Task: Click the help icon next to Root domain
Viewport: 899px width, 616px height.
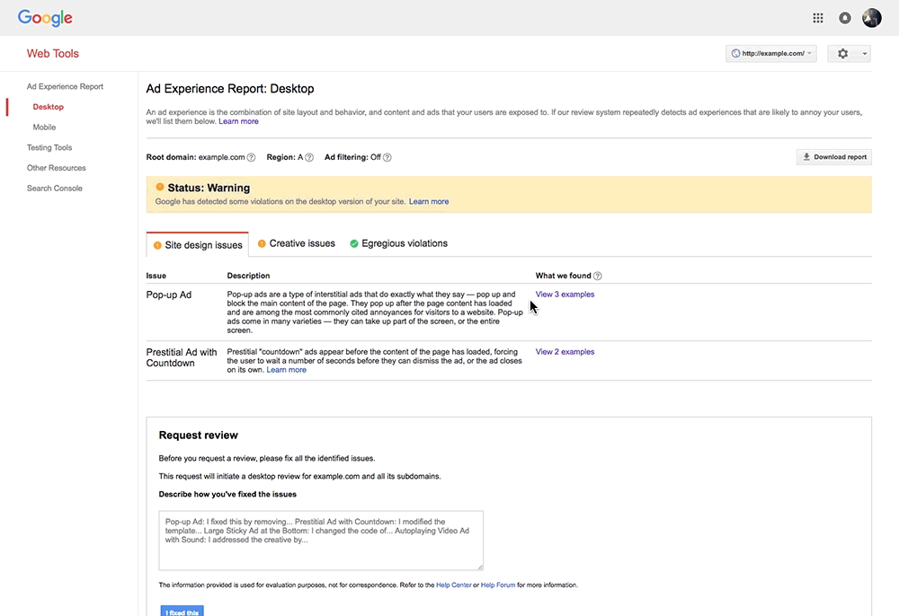Action: point(251,157)
